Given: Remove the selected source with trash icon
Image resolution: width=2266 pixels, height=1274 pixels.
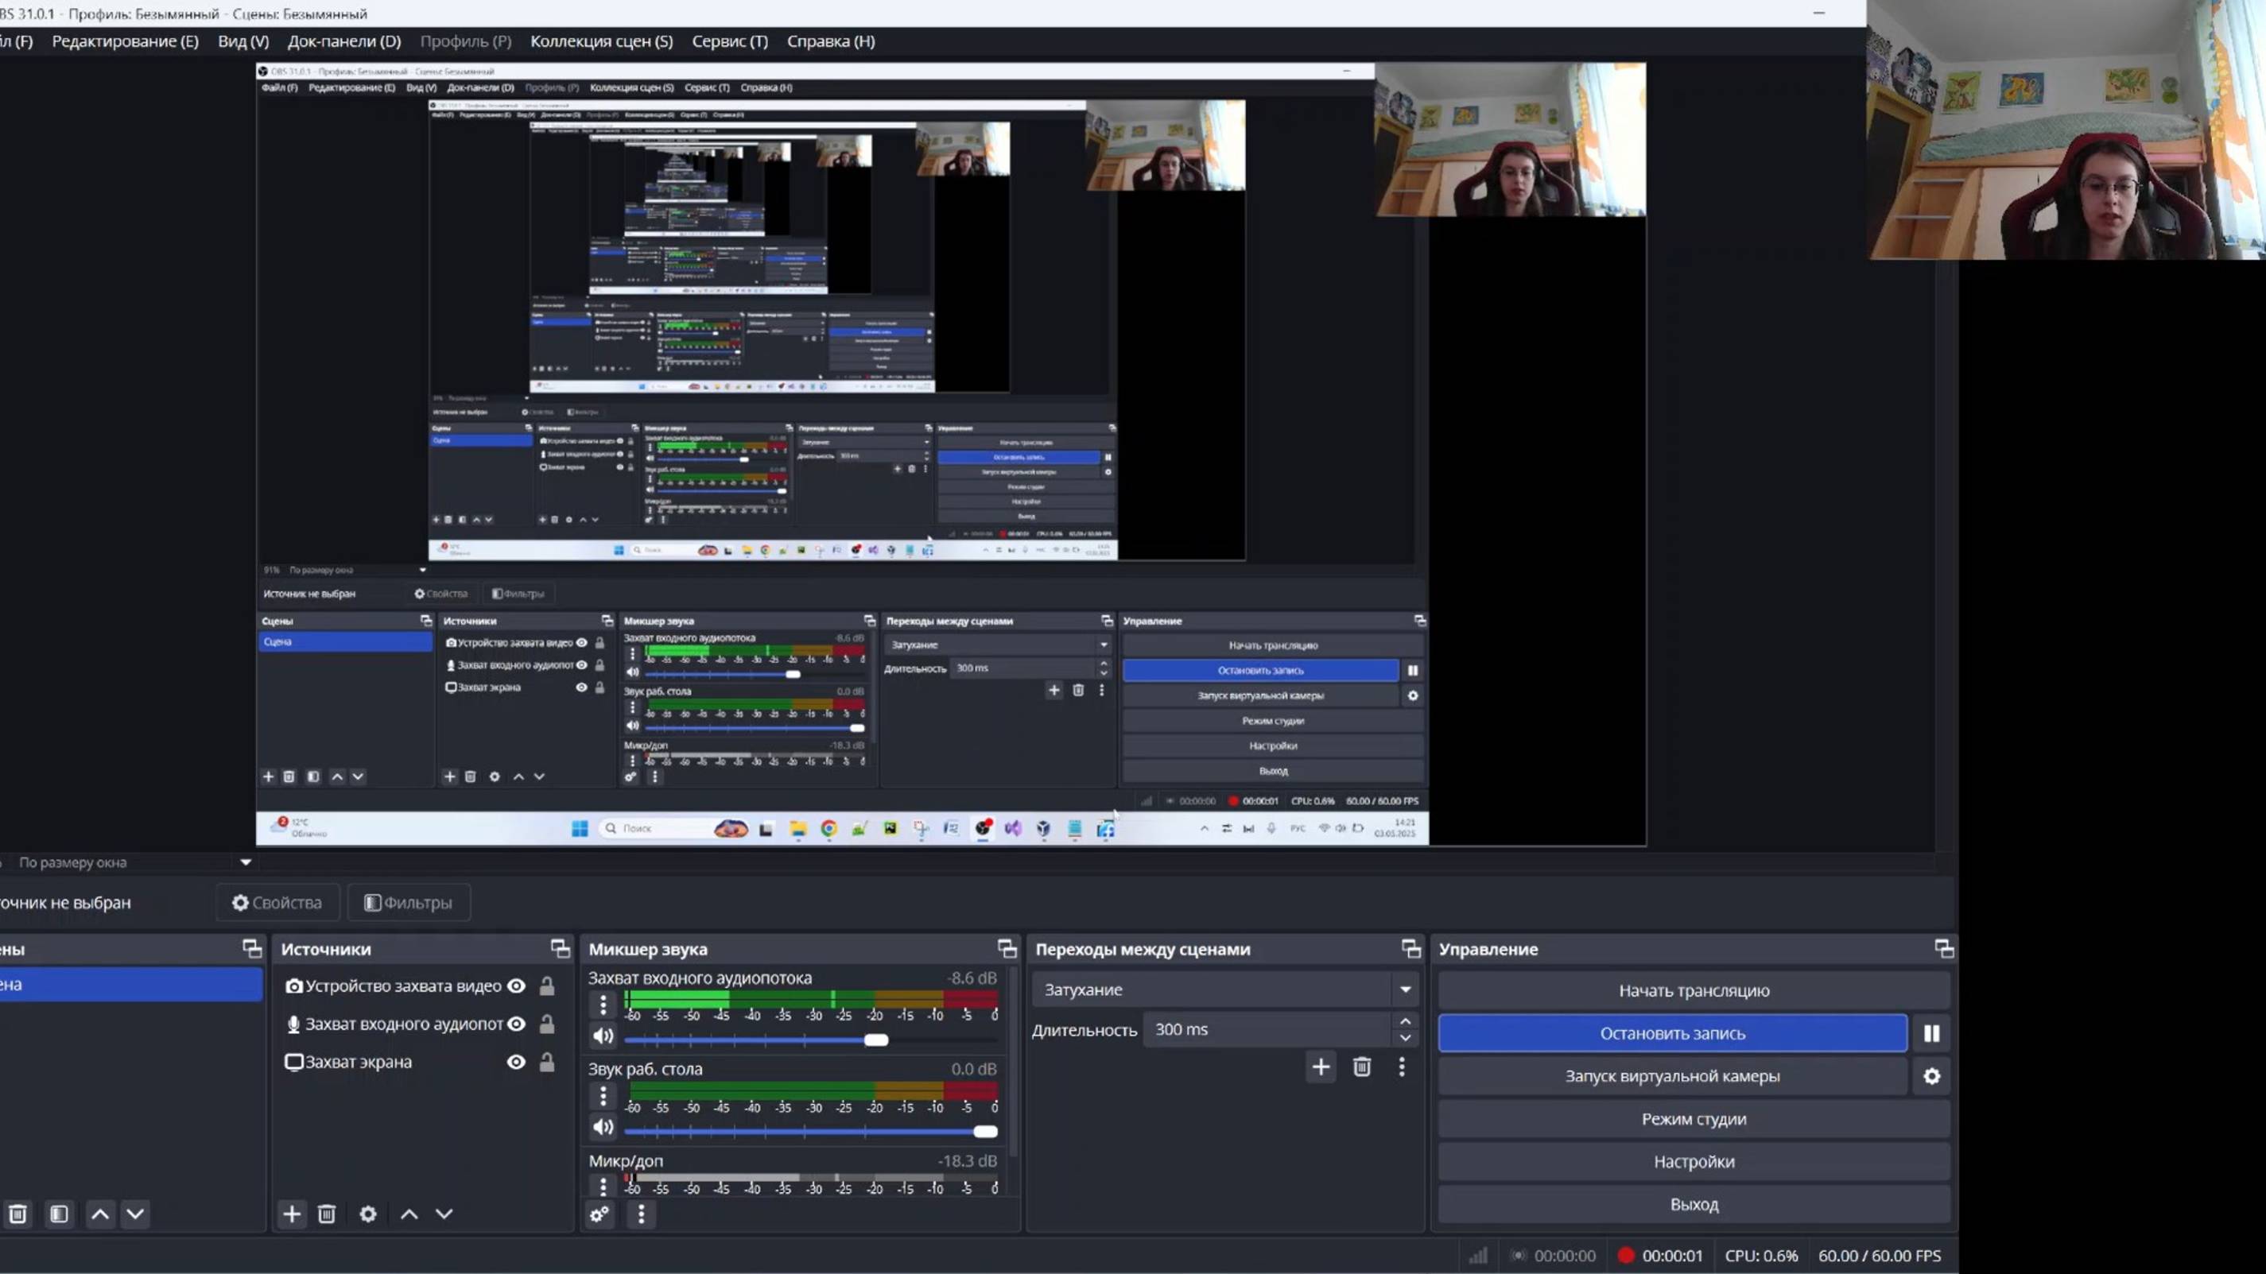Looking at the screenshot, I should [326, 1214].
